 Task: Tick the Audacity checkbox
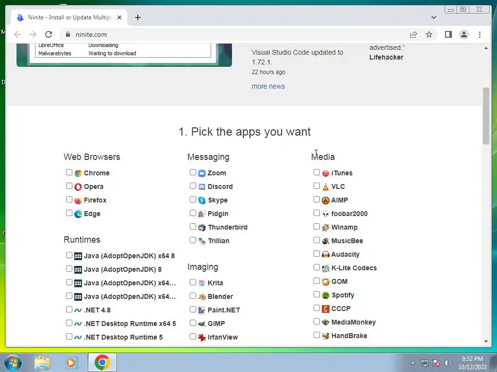pyautogui.click(x=316, y=254)
